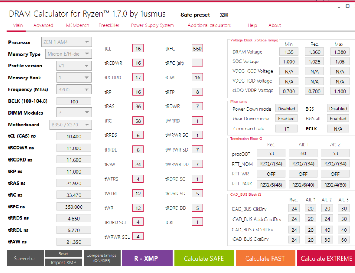Screen dimensions: 355x273
Task: Click the tRAS value 36
Action: [138, 106]
